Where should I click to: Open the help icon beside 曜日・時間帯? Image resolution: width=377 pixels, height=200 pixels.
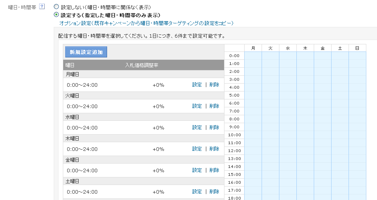pos(42,7)
